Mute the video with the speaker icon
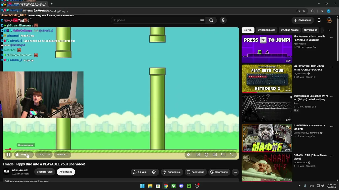The width and height of the screenshot is (339, 190). click(x=17, y=155)
